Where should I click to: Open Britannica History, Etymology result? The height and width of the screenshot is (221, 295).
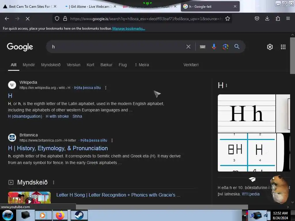[x=58, y=148]
